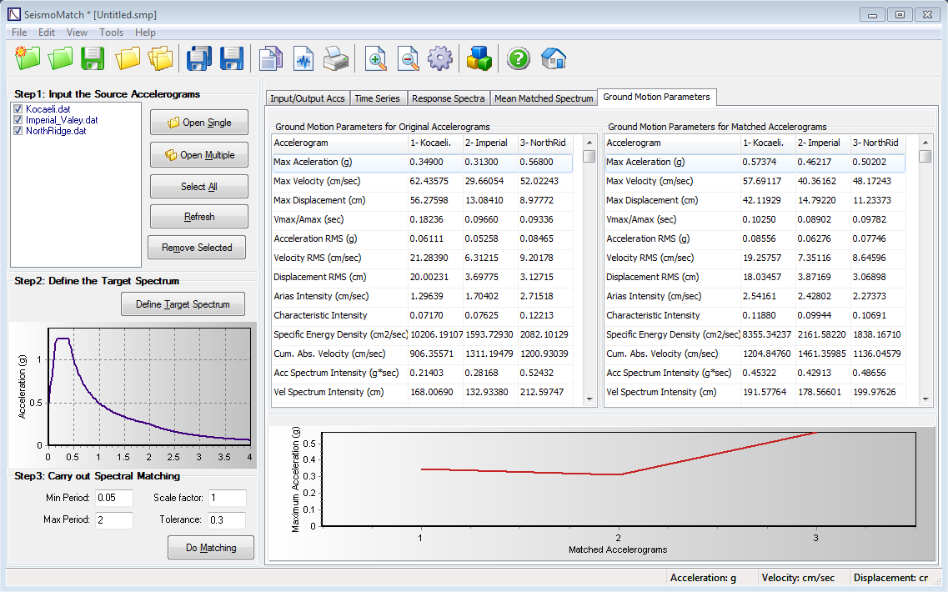Open the Tools menu

click(x=111, y=33)
